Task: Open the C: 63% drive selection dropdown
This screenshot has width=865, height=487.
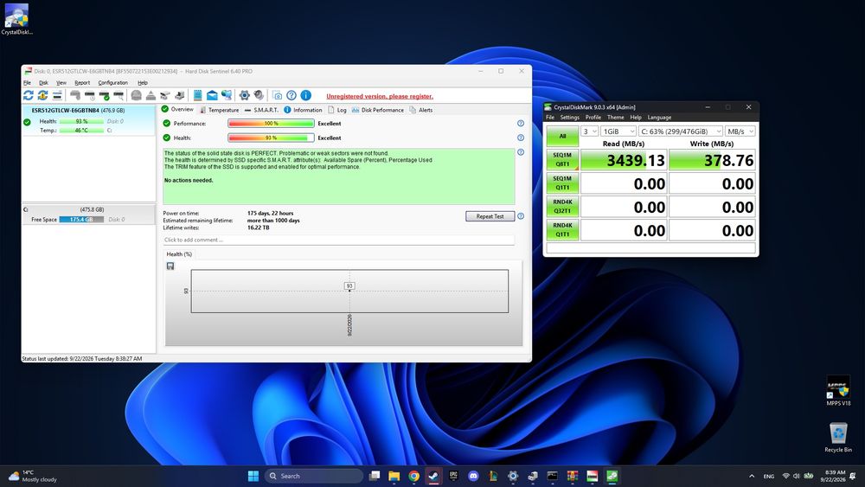Action: 680,131
